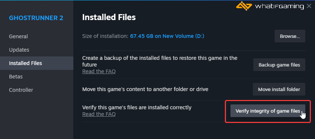Verify integrity of game files
The width and height of the screenshot is (315, 139).
pyautogui.click(x=267, y=111)
